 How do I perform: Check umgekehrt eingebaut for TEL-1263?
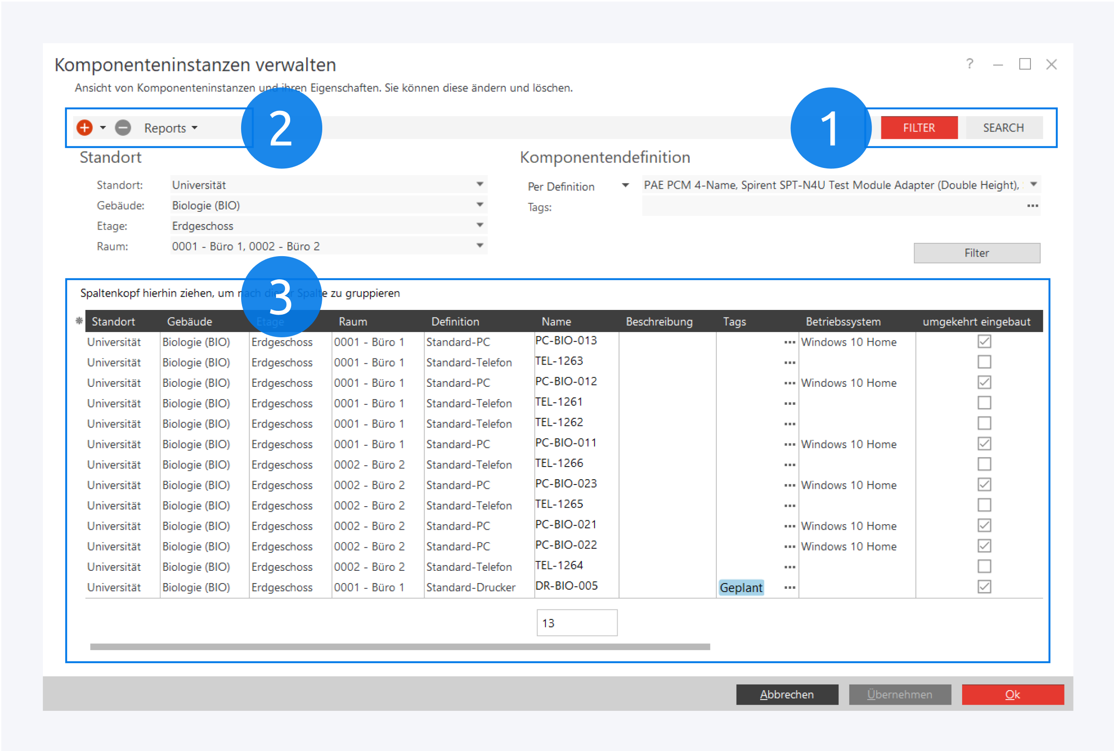[x=984, y=362]
